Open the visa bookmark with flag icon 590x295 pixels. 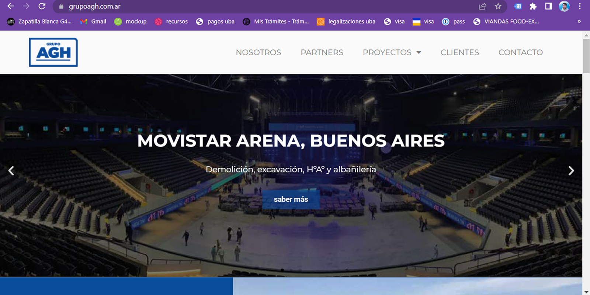423,21
